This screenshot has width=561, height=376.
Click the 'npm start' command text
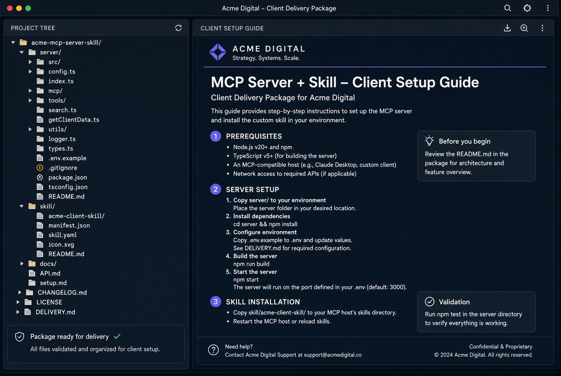(246, 280)
